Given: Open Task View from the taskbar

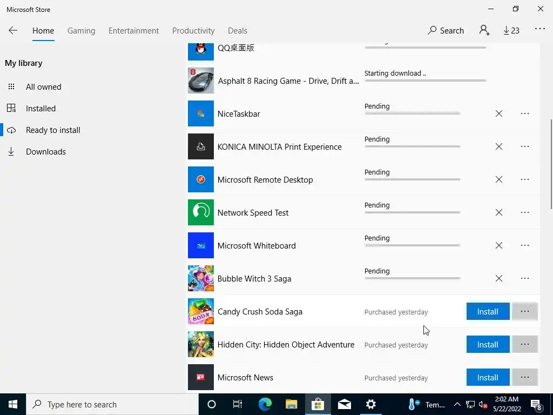Looking at the screenshot, I should 238,404.
